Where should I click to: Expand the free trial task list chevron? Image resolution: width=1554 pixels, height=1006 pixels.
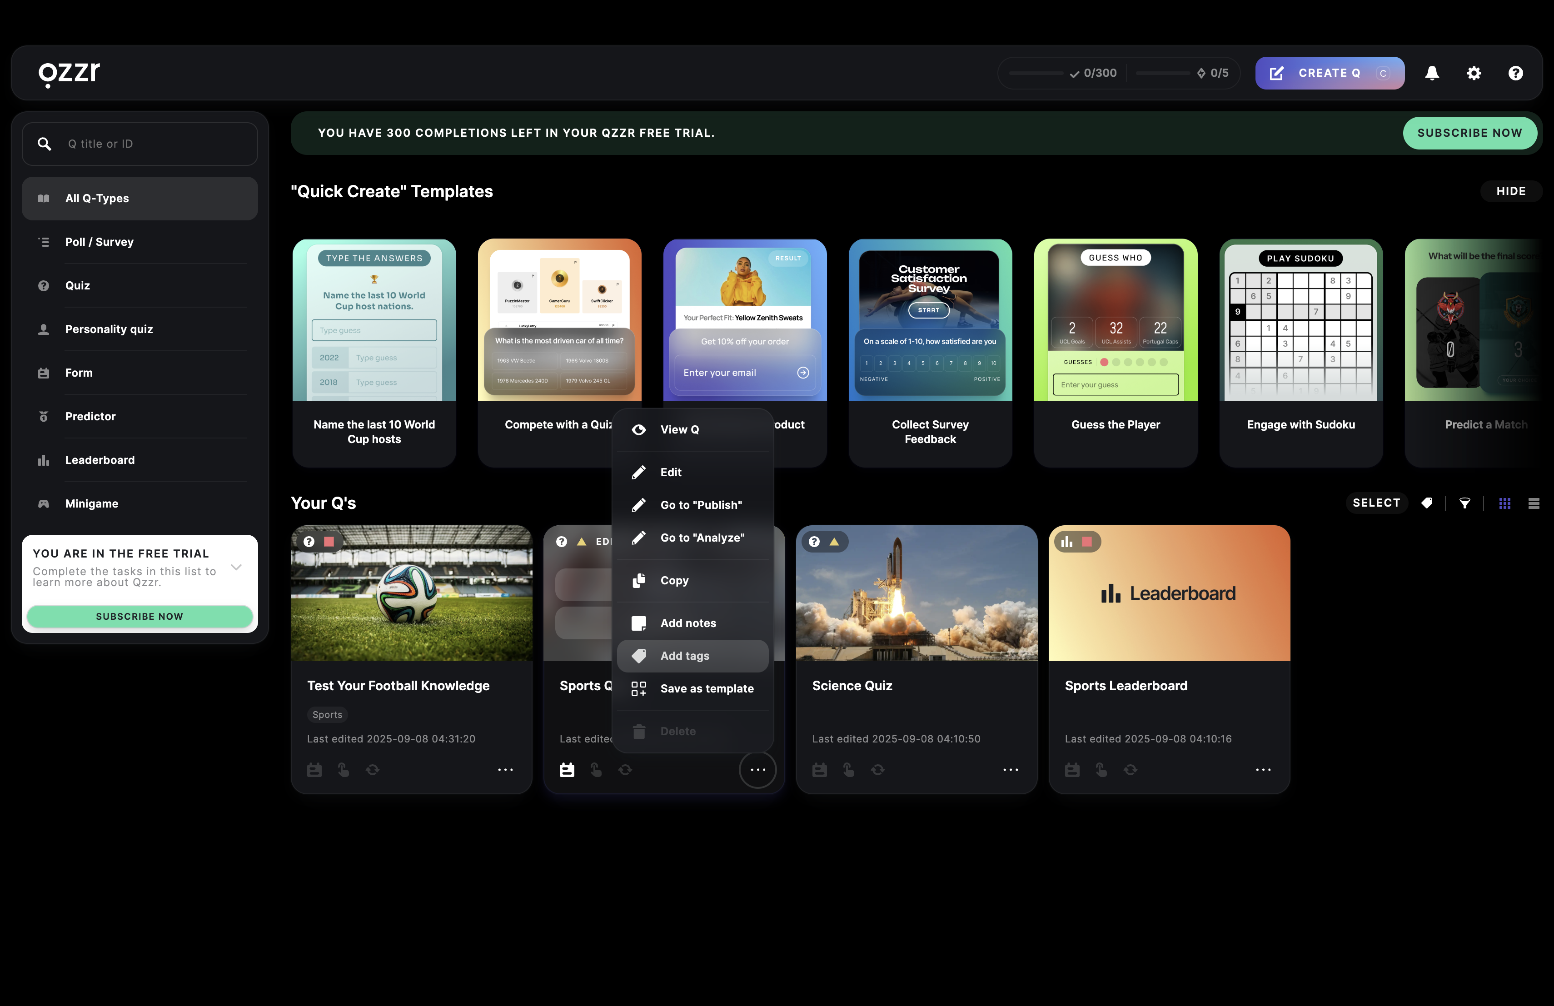(236, 568)
